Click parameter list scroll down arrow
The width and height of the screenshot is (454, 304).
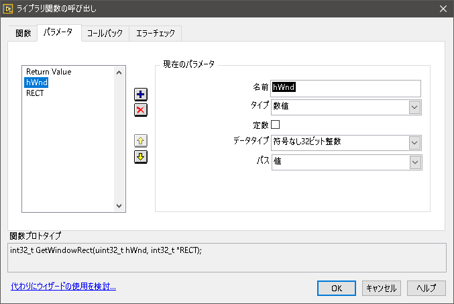119,206
